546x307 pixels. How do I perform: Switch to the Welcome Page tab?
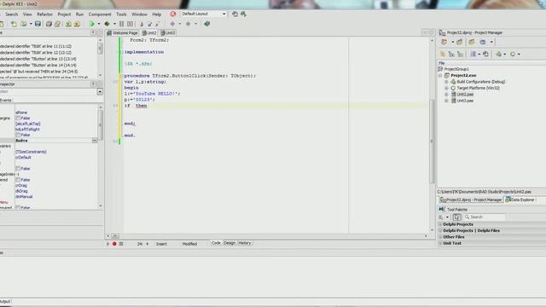pyautogui.click(x=122, y=32)
